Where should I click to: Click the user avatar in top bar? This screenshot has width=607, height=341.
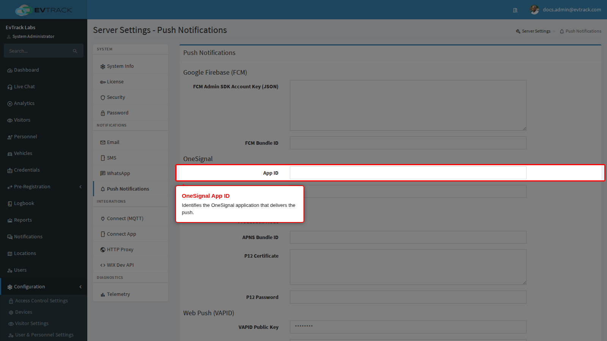pyautogui.click(x=535, y=10)
